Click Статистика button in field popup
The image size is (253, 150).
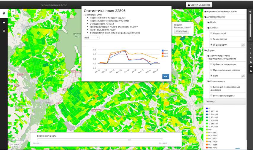pos(182,31)
